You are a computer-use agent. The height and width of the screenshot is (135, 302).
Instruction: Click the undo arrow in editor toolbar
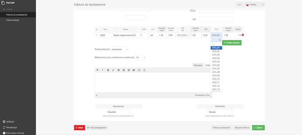[98, 70]
